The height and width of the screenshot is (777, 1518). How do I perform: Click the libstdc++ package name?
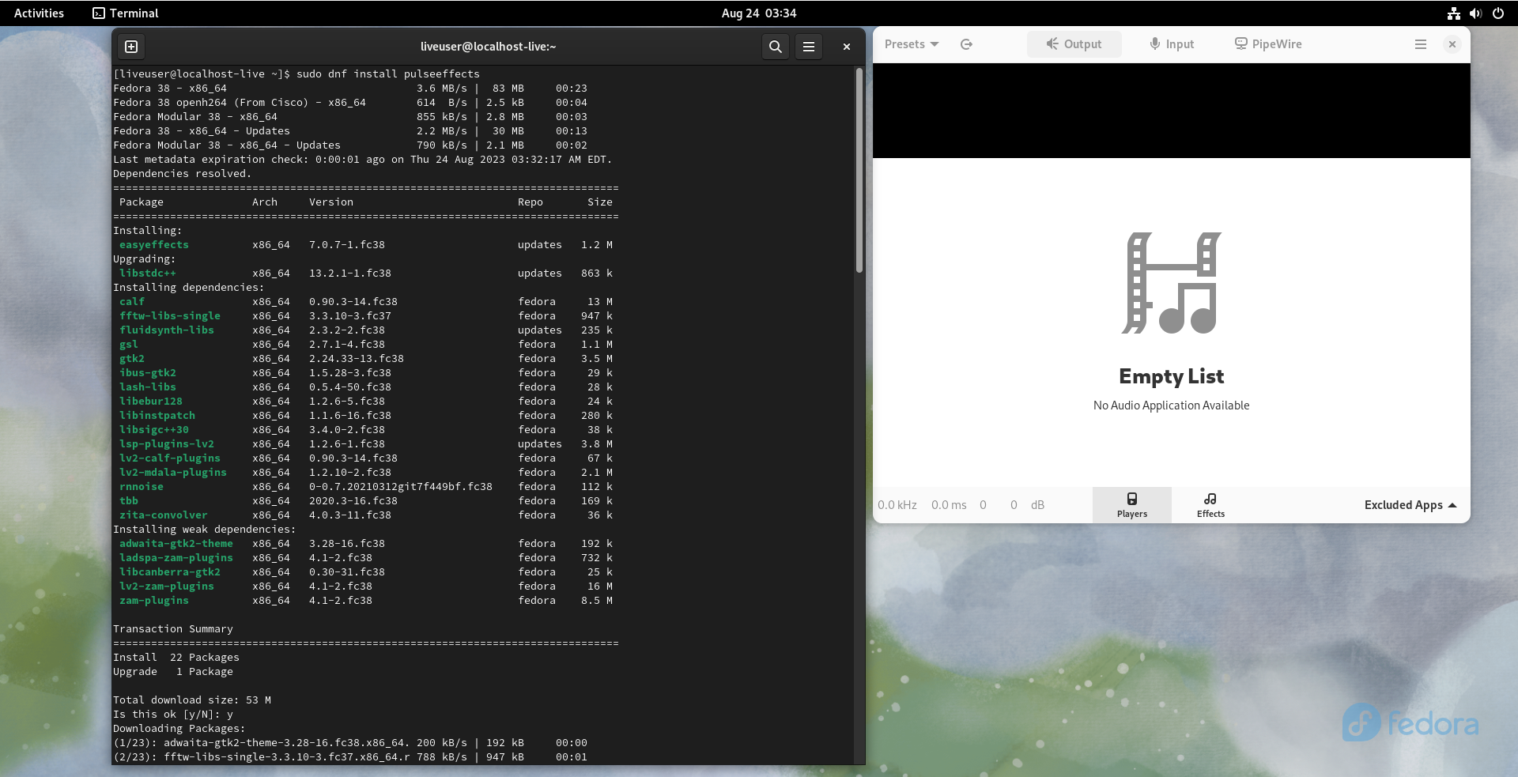pos(148,273)
